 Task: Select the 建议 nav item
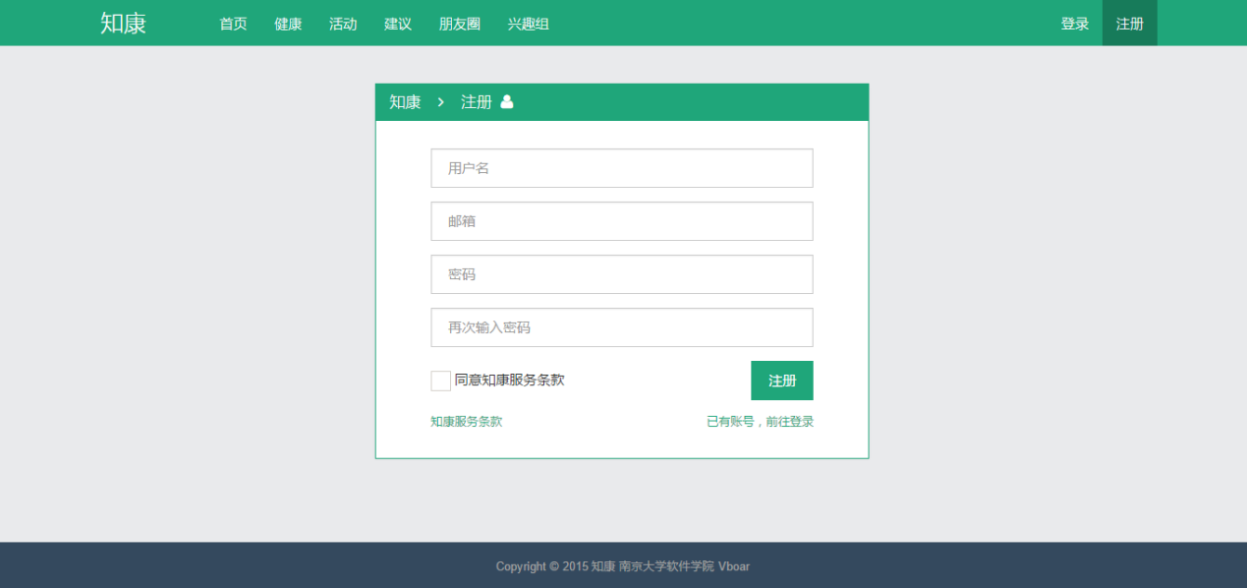(398, 24)
